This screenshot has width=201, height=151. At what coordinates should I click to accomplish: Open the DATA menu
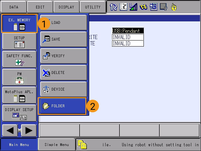(14, 7)
